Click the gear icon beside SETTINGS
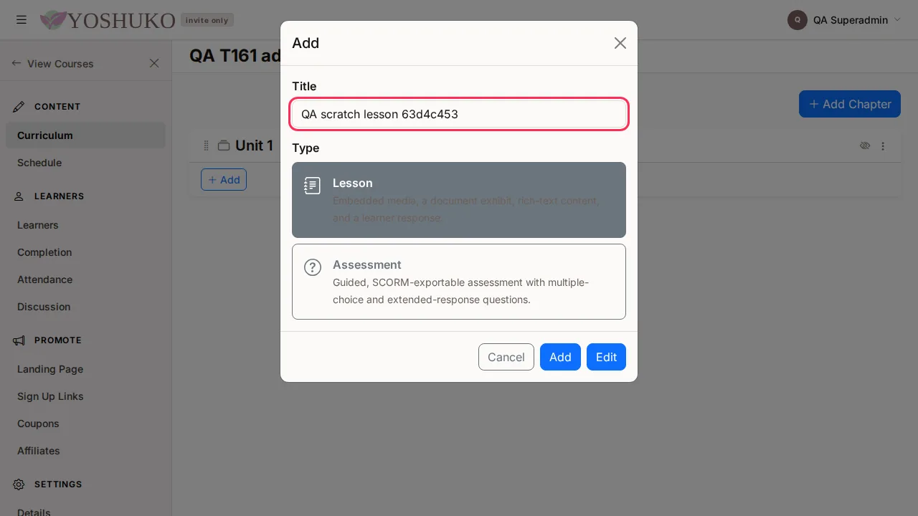 click(19, 484)
